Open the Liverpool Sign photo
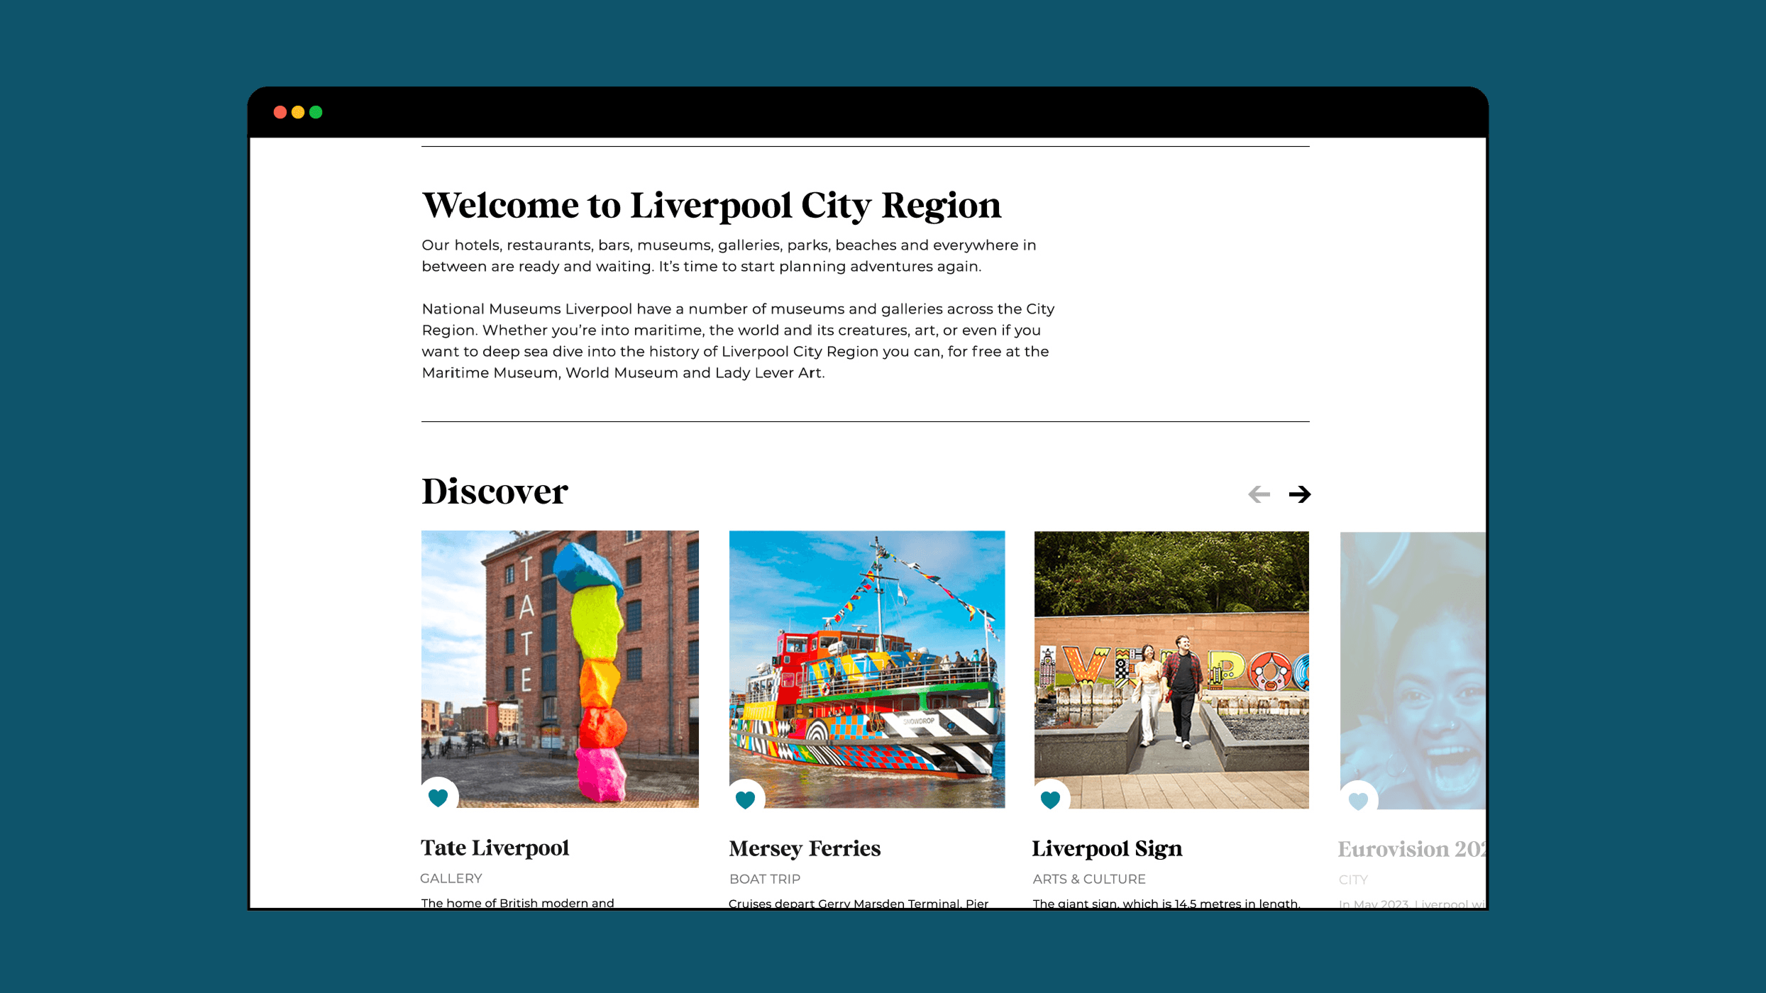 [1171, 660]
